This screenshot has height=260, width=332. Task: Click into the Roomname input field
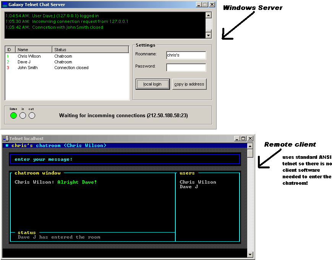(x=186, y=55)
